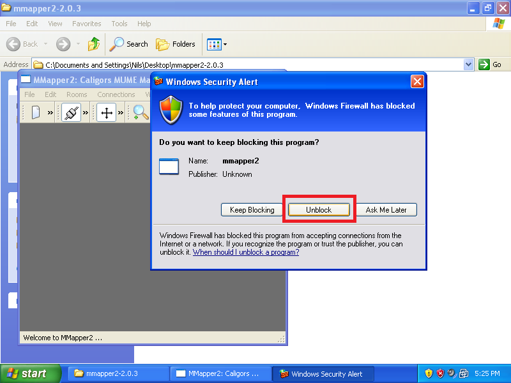This screenshot has width=511, height=383.
Task: Click the Explorer Forward arrow
Action: point(63,44)
